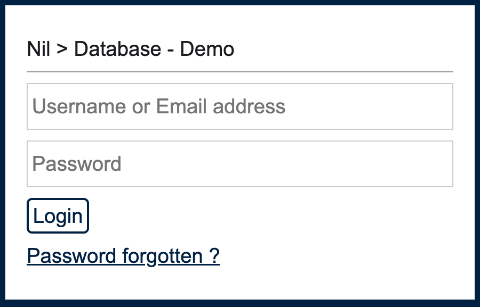Image resolution: width=480 pixels, height=307 pixels.
Task: Focus the Password input field
Action: coord(239,164)
